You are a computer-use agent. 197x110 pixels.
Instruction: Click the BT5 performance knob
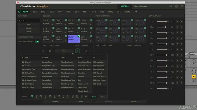coord(103,31)
